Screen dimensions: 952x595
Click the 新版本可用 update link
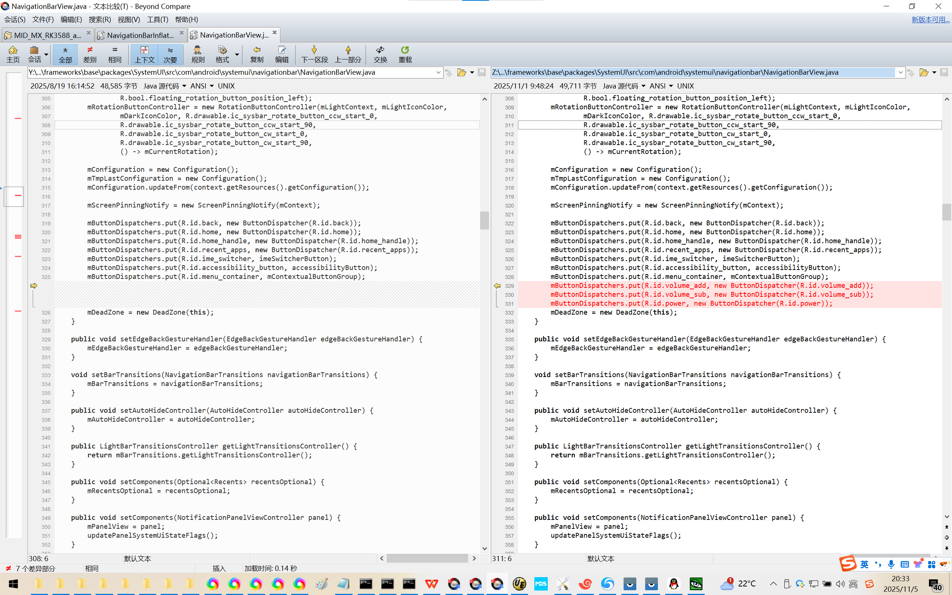[930, 19]
